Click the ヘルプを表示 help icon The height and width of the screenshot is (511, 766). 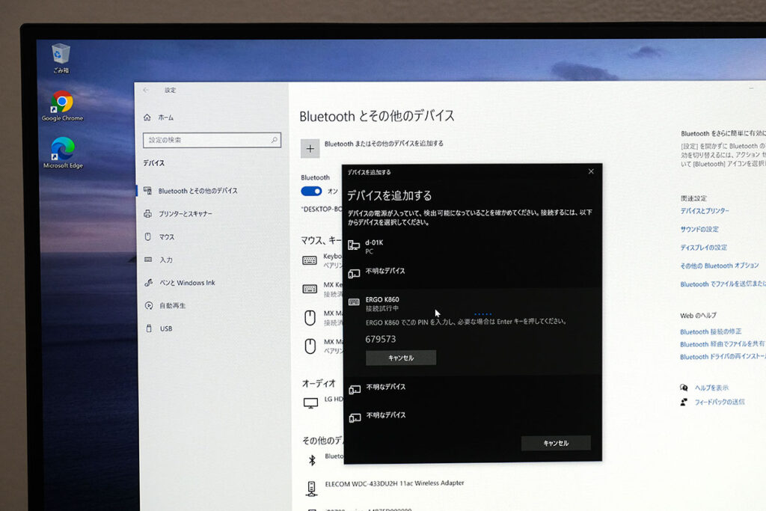(x=684, y=388)
